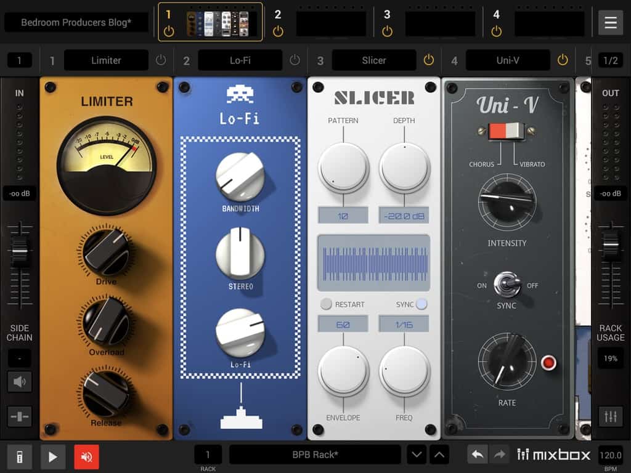Toggle the Limiter slot power button
631x473 pixels.
pos(161,60)
